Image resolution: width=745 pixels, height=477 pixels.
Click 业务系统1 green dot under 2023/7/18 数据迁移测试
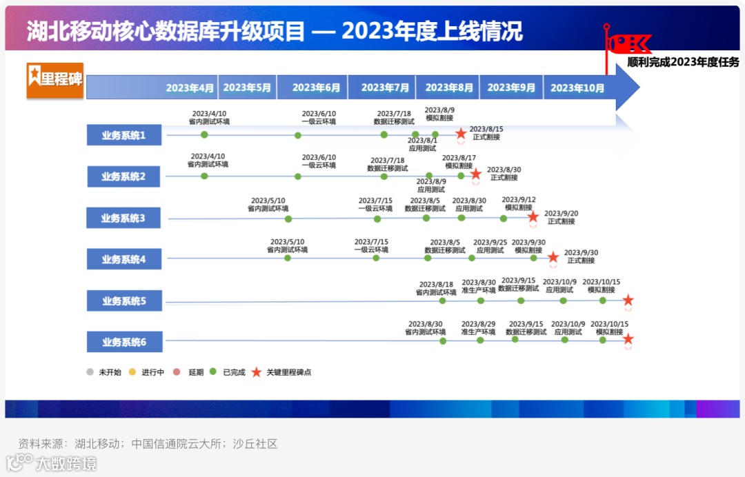point(384,135)
